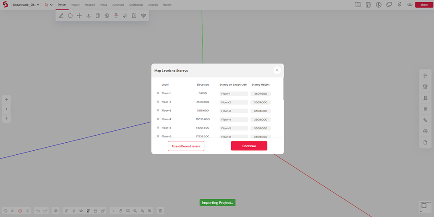Close the Map Levels to Storeys dialog

pyautogui.click(x=277, y=70)
